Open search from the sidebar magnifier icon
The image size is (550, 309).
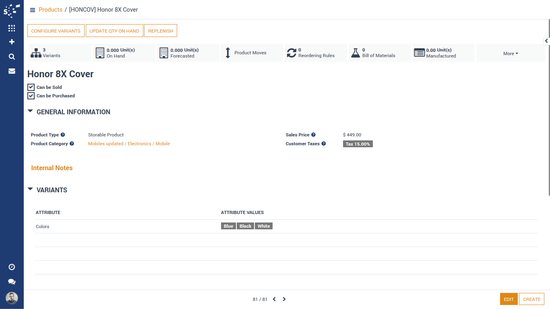click(x=12, y=57)
